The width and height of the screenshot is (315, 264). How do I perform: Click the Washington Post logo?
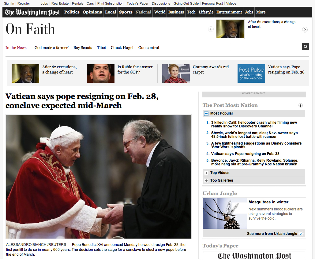tap(32, 12)
